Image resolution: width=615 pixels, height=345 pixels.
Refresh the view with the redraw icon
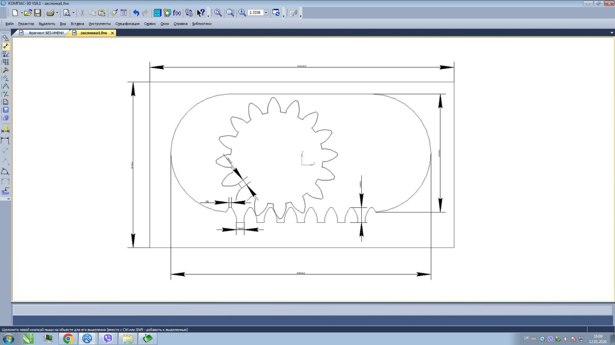click(276, 13)
